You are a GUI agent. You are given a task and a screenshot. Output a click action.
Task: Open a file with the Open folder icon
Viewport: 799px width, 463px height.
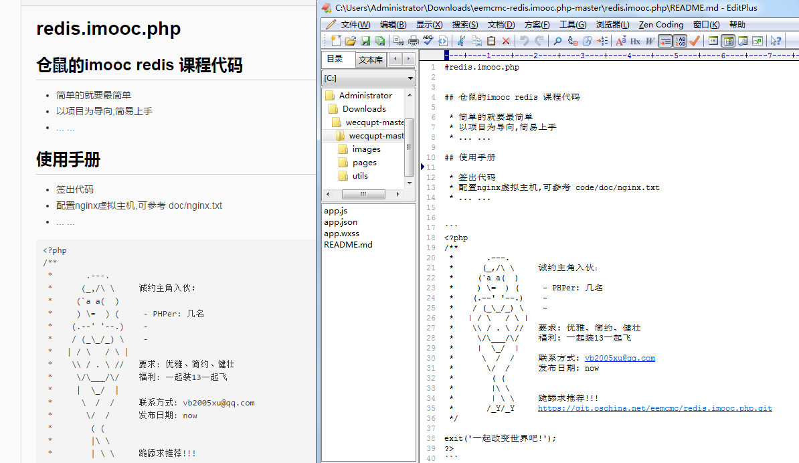(x=351, y=41)
